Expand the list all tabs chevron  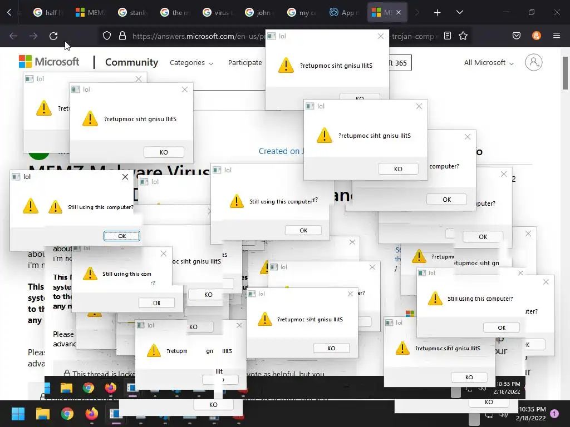[x=460, y=12]
